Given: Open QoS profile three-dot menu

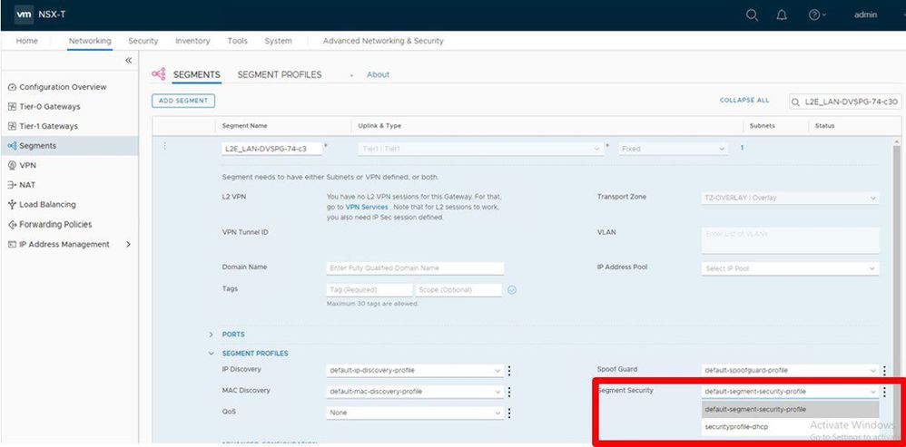Looking at the screenshot, I should click(509, 413).
